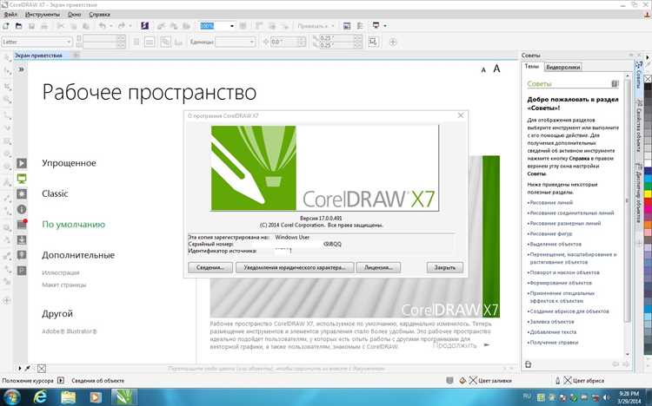The width and height of the screenshot is (652, 406).
Task: Click the no-color X box at bottom left
Action: 42,368
